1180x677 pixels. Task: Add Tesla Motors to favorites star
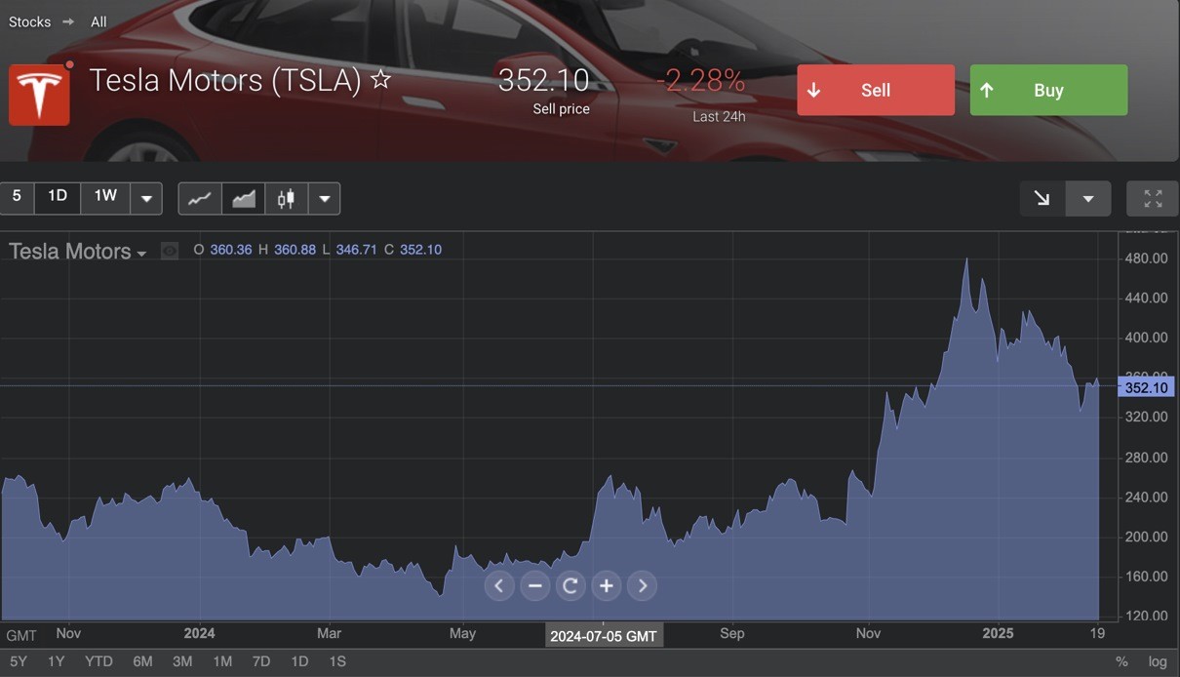pyautogui.click(x=381, y=80)
